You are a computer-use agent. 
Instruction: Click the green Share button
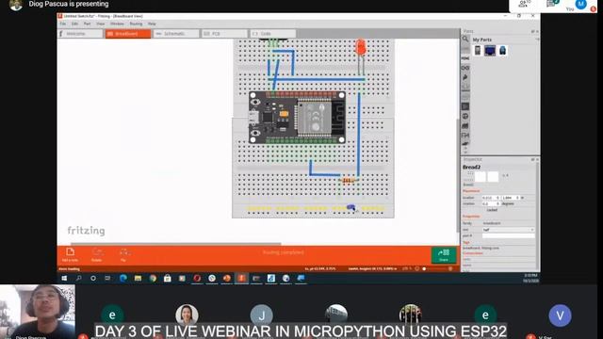pyautogui.click(x=444, y=255)
